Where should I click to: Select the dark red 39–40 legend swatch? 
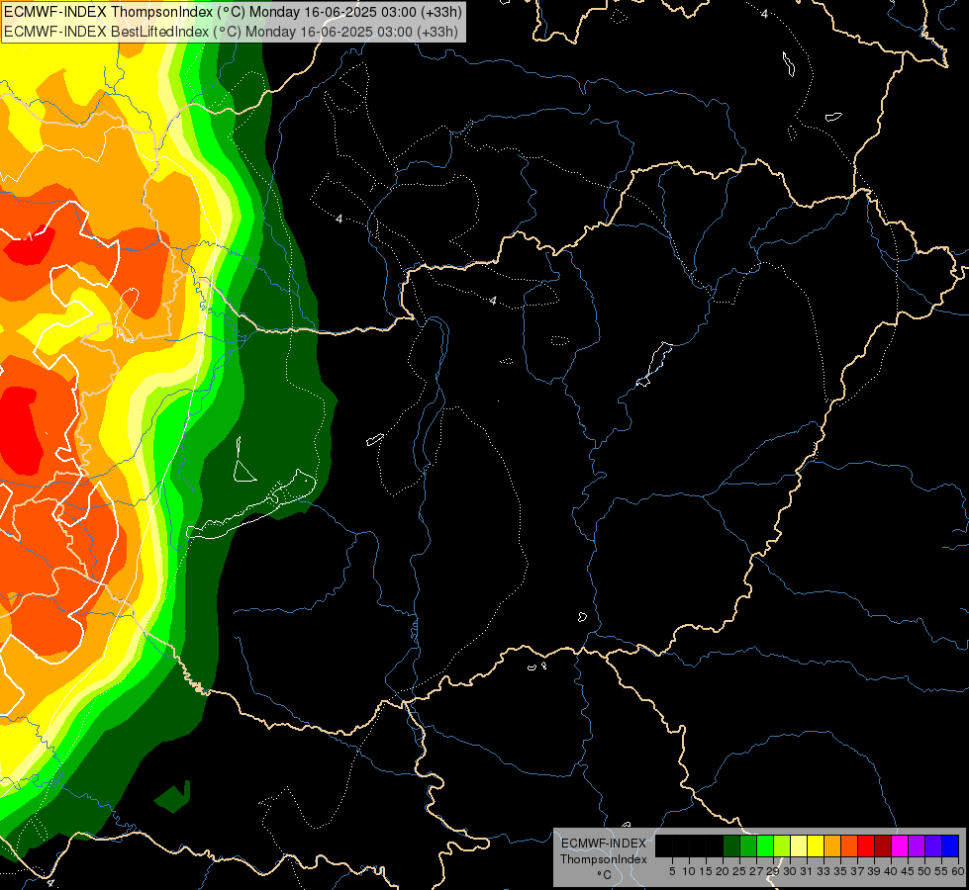tap(883, 845)
